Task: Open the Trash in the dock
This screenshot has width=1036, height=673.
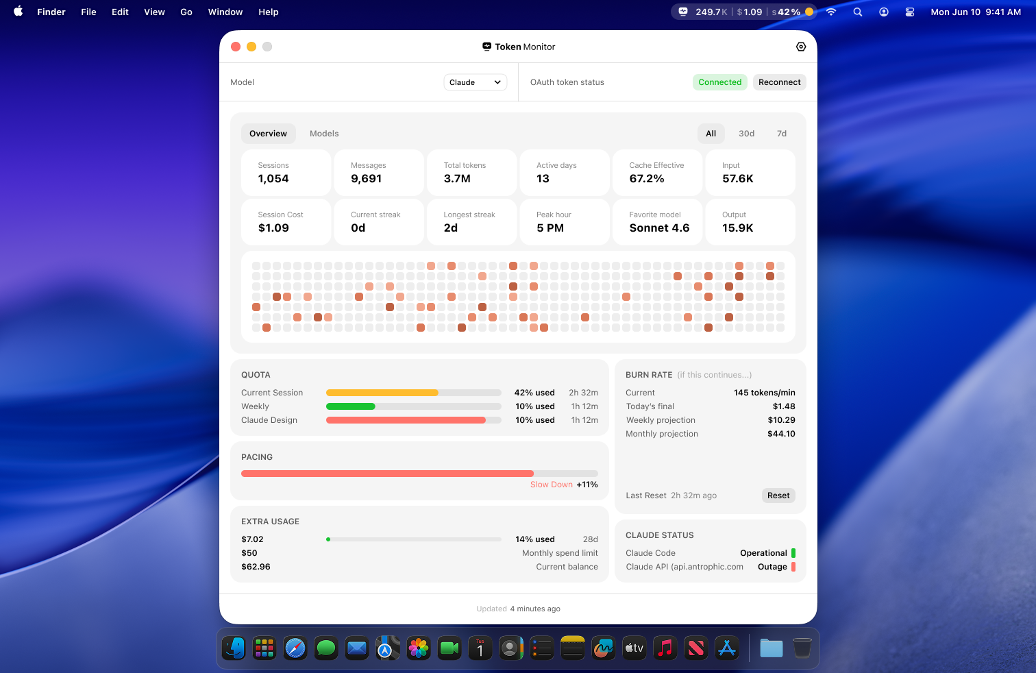Action: [x=802, y=648]
